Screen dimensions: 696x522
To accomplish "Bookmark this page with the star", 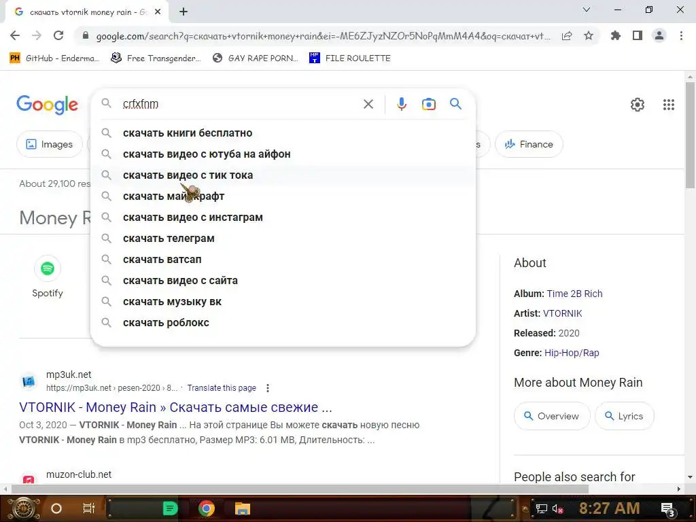I will point(589,35).
